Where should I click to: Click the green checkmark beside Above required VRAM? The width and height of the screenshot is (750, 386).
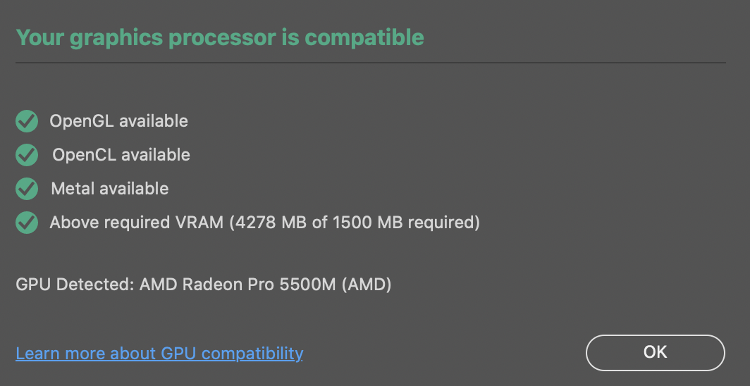pos(27,223)
